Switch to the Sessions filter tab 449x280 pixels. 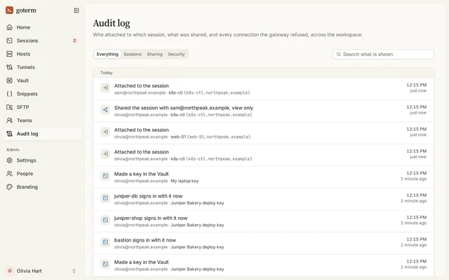(x=133, y=54)
